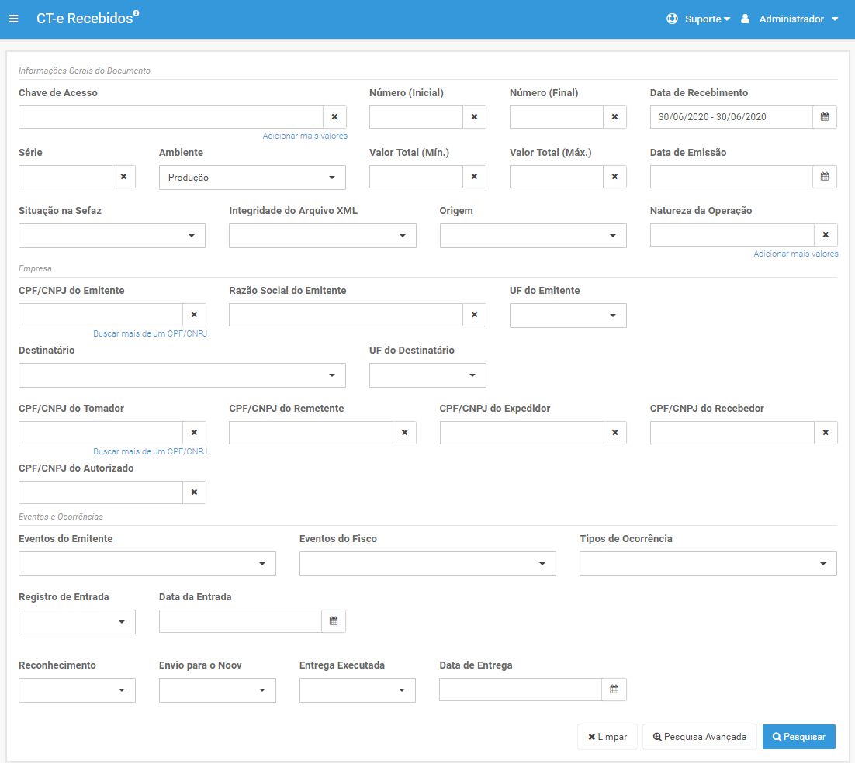The height and width of the screenshot is (767, 855).
Task: Expand the Eventos do Fisco dropdown
Action: click(427, 565)
